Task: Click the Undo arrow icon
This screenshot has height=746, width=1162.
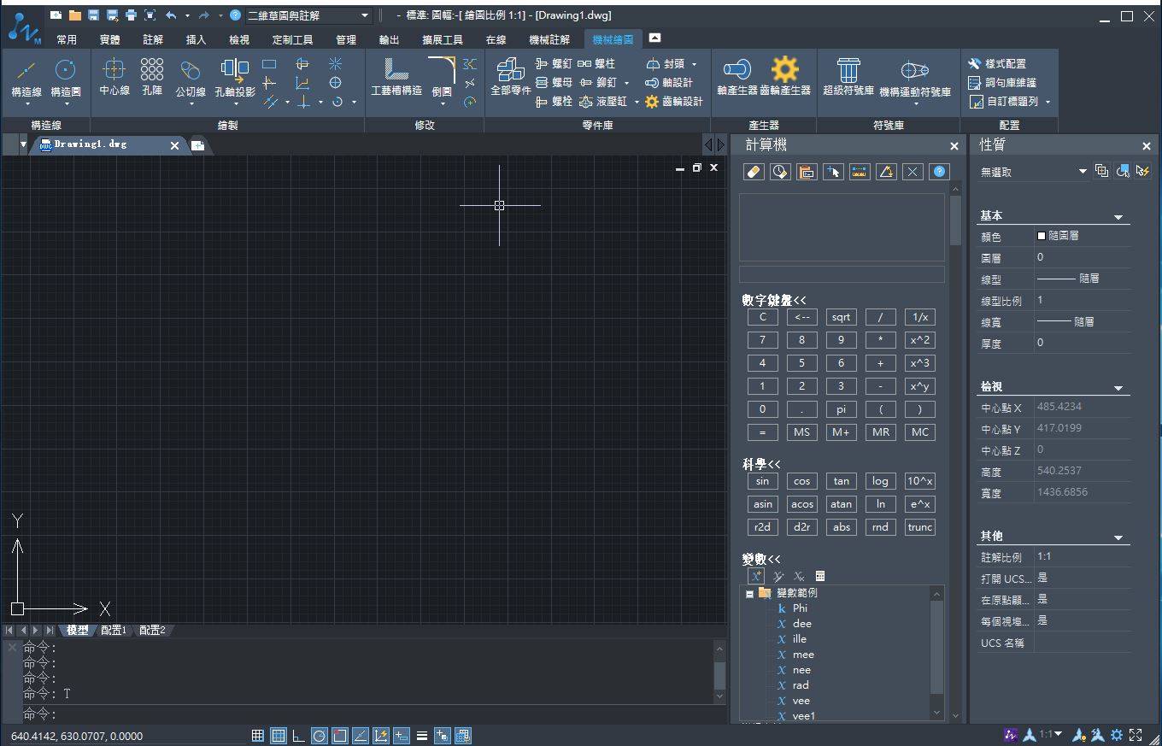Action: 172,15
